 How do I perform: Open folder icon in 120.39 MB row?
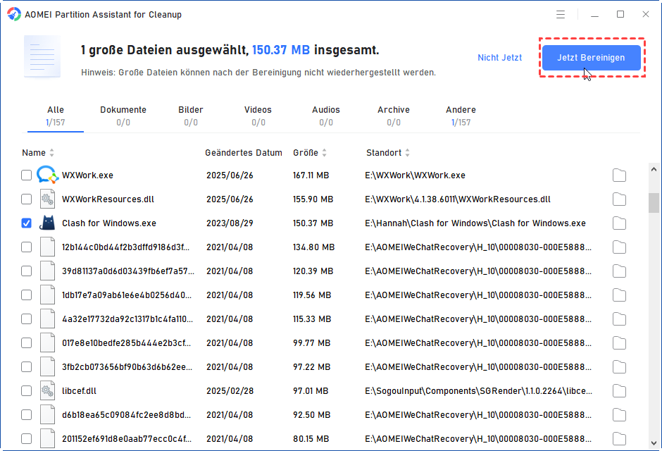pyautogui.click(x=619, y=271)
